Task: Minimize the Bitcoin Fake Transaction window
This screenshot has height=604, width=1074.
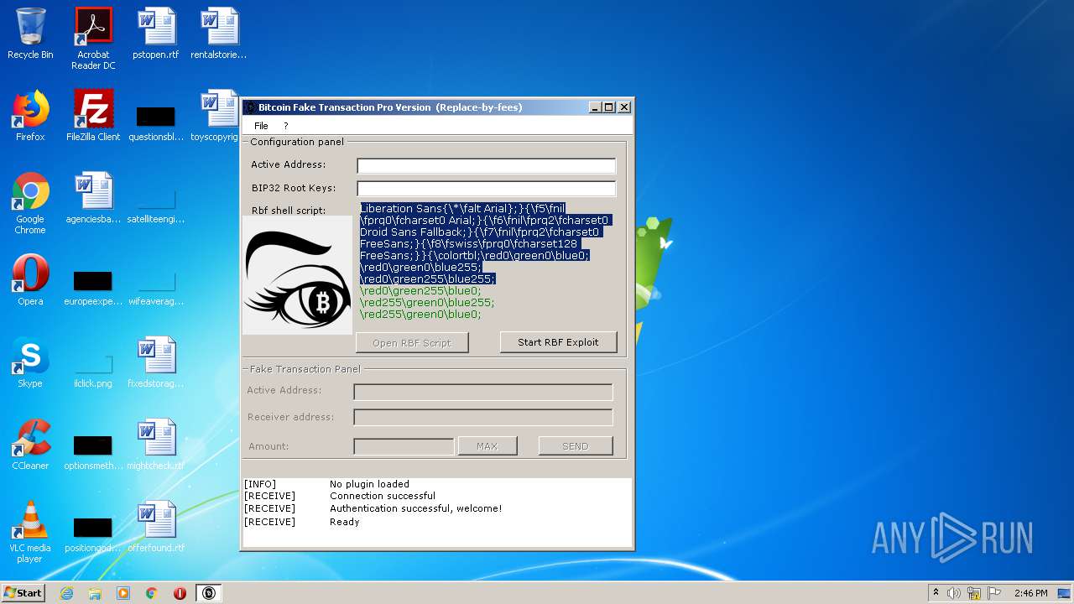Action: 595,107
